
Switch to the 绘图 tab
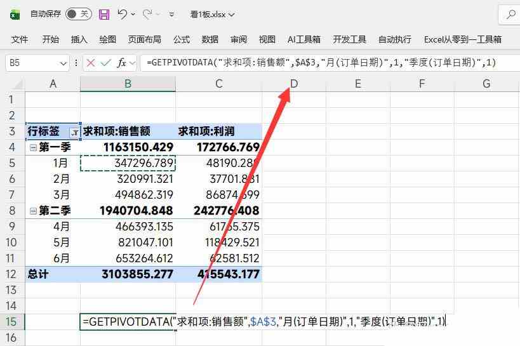point(108,39)
